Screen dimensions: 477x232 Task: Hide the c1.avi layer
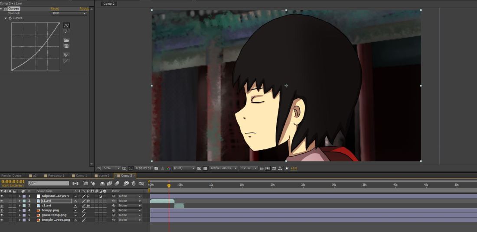pos(2,206)
